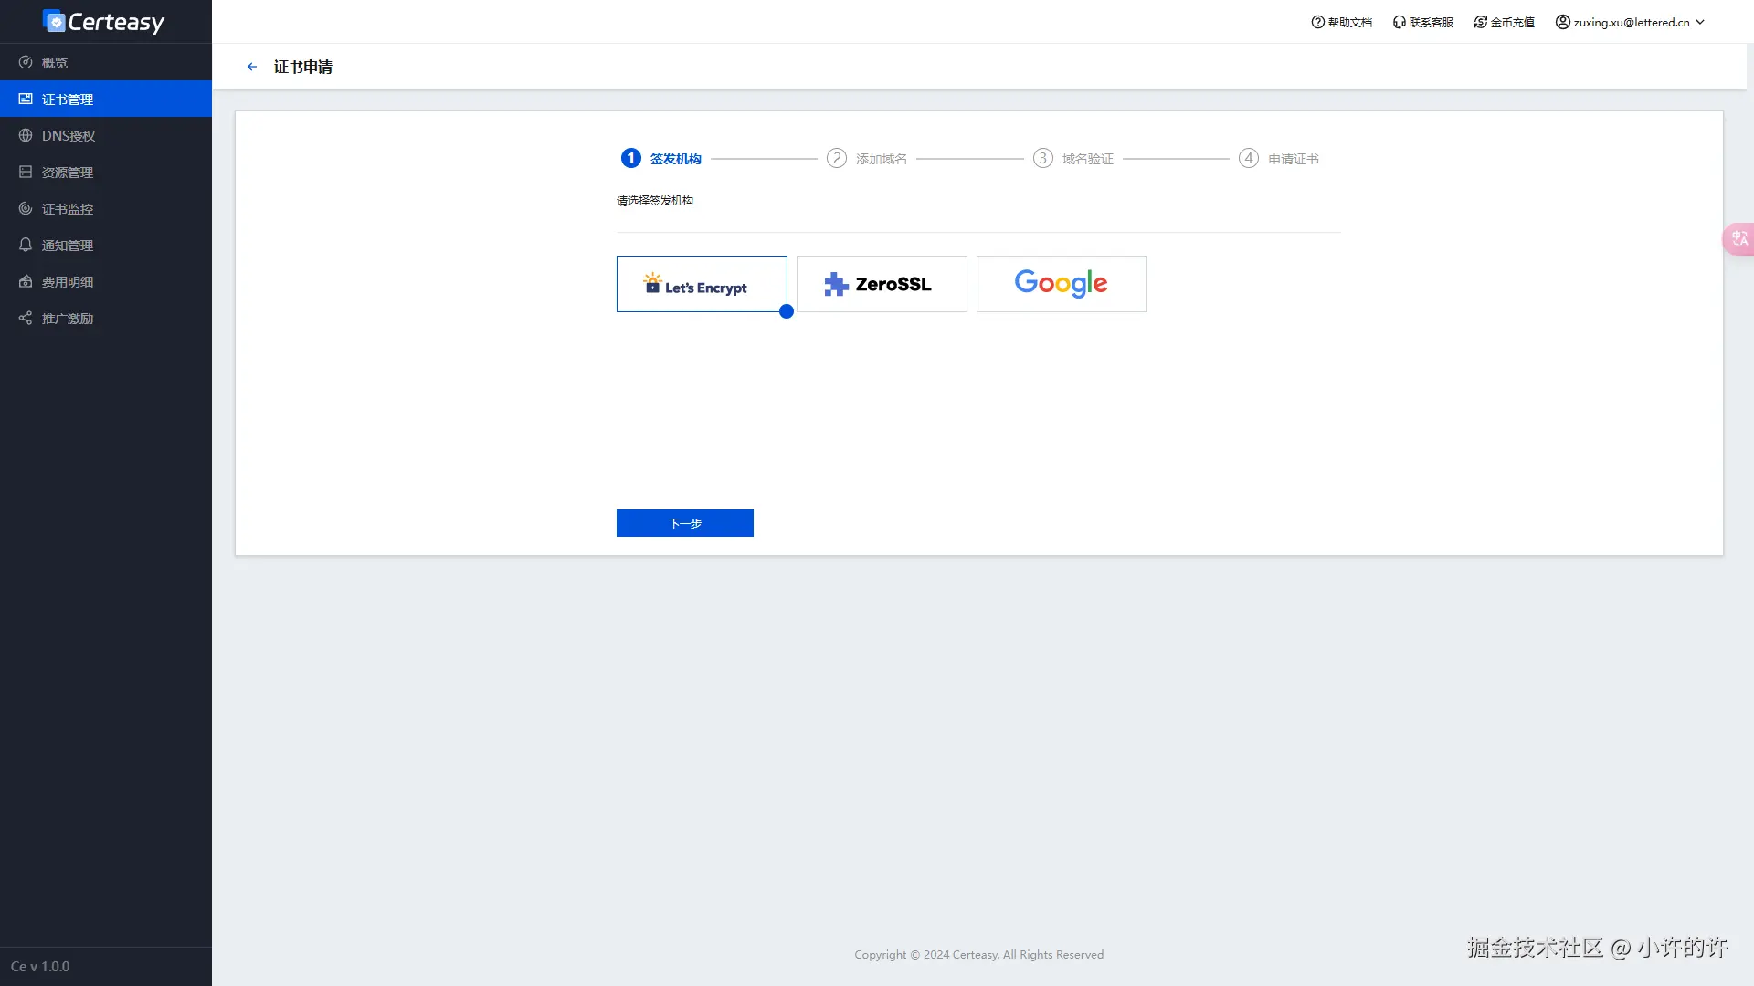Click the 费用明细 billing icon
The image size is (1754, 986).
[25, 281]
